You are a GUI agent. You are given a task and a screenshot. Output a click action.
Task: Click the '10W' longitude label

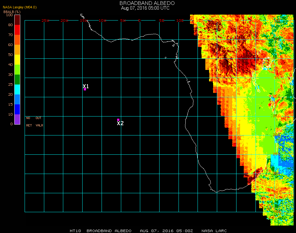coord(103,21)
